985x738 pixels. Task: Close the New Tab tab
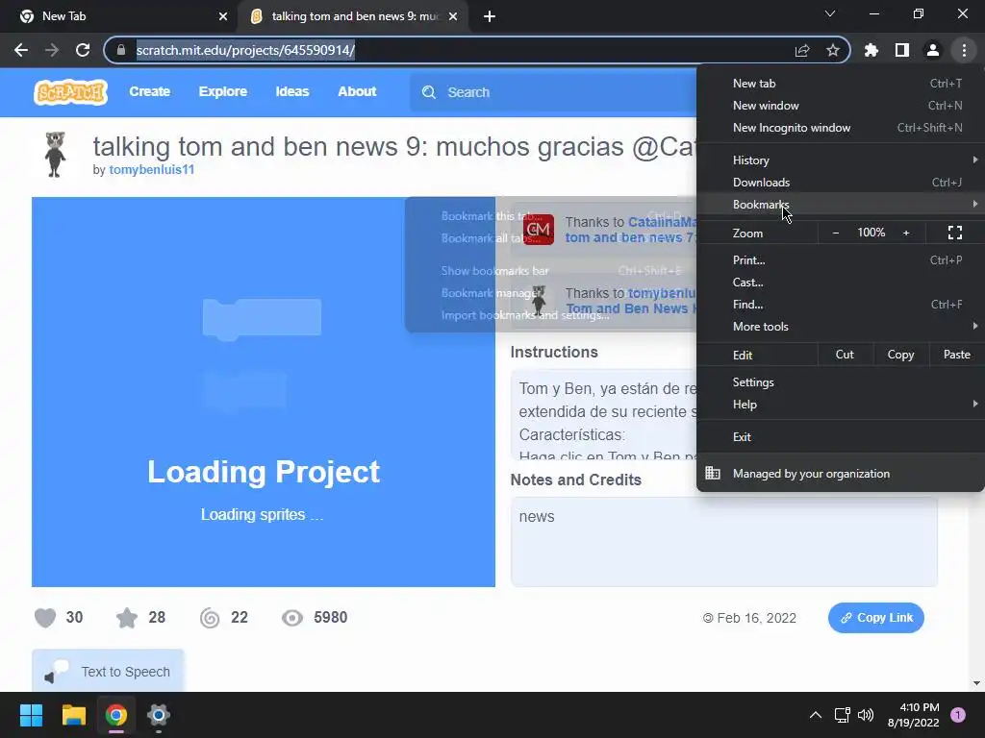[x=223, y=16]
